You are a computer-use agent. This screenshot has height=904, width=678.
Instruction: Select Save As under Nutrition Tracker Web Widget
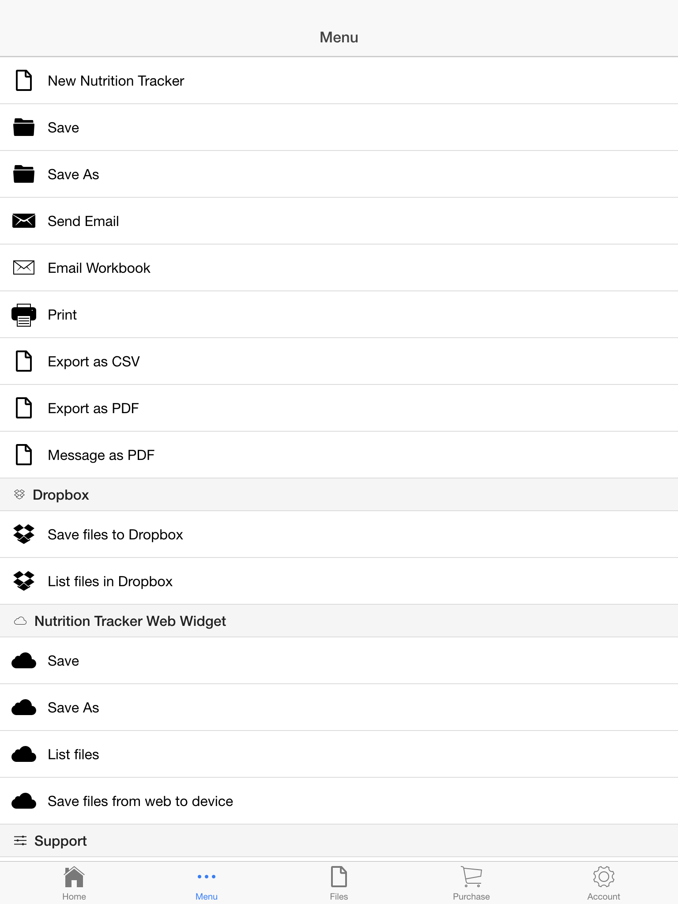[x=339, y=708]
